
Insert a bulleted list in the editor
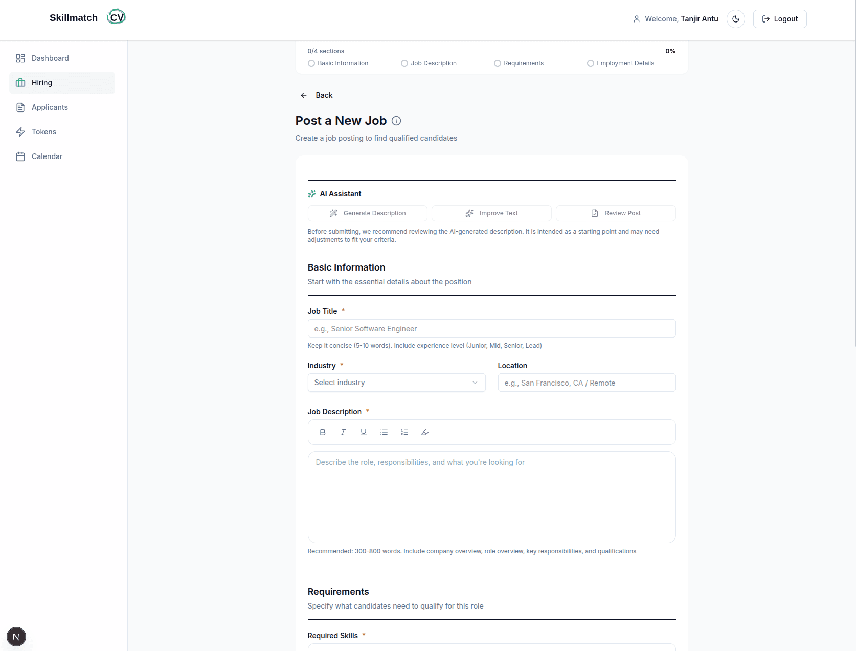[384, 432]
